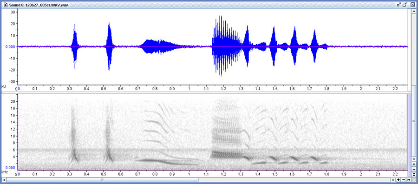Zoom out on the horizontal time axis
418x184 pixels.
click(x=404, y=180)
